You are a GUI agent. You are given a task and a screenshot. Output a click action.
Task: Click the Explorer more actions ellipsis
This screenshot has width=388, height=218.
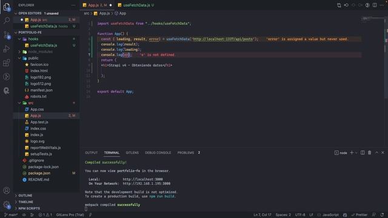tap(73, 5)
